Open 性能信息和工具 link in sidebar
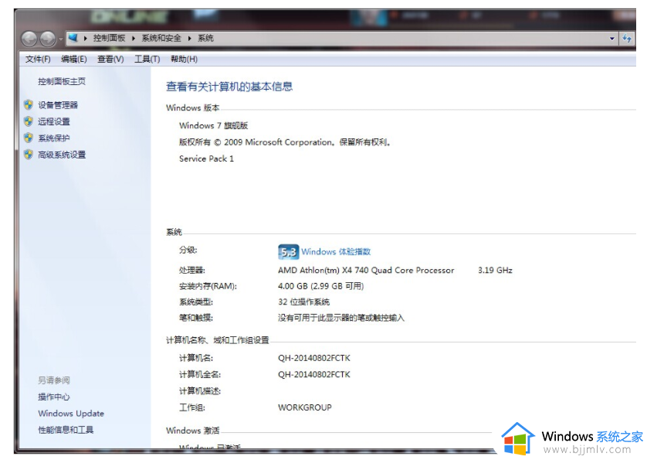 click(66, 430)
